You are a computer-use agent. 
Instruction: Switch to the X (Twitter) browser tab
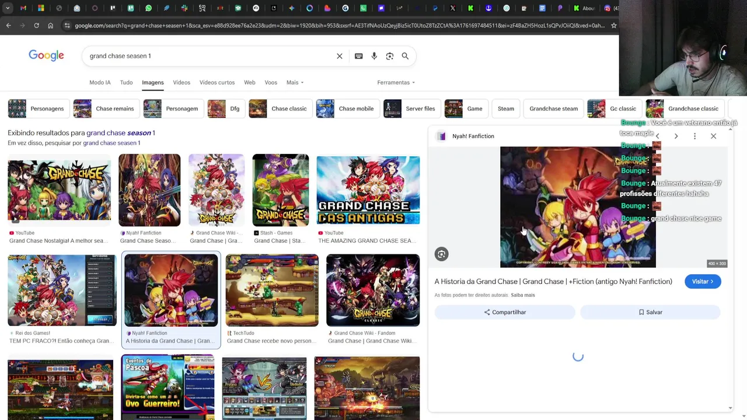pyautogui.click(x=452, y=8)
